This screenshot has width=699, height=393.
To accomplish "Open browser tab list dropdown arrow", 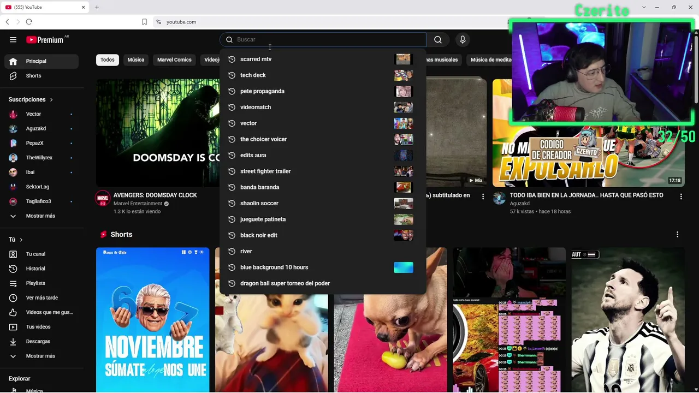I will click(x=644, y=7).
